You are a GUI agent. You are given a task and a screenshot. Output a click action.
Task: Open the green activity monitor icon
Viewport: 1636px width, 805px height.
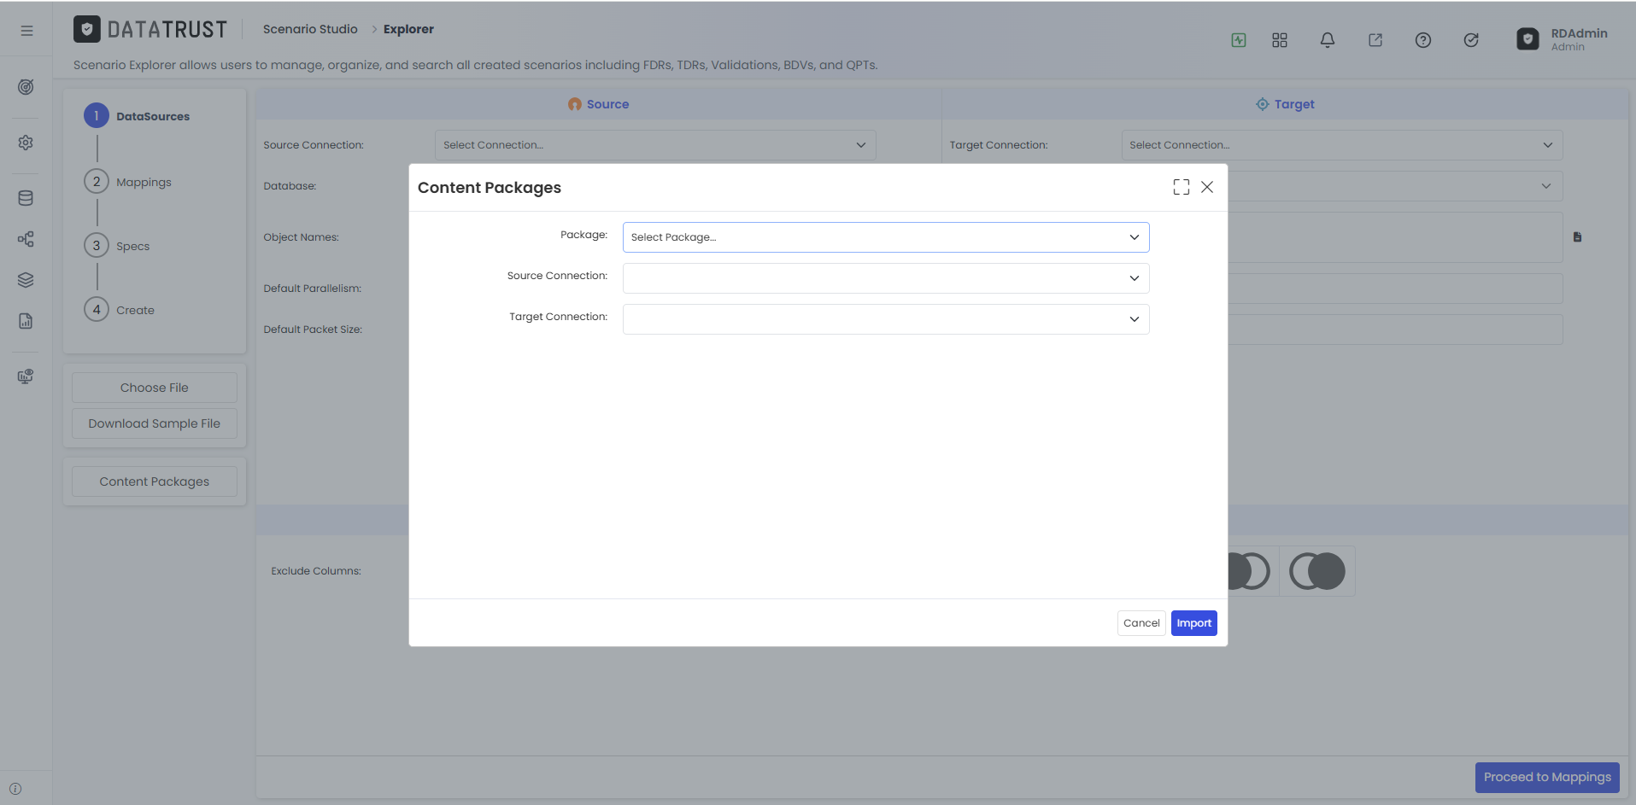point(1239,40)
